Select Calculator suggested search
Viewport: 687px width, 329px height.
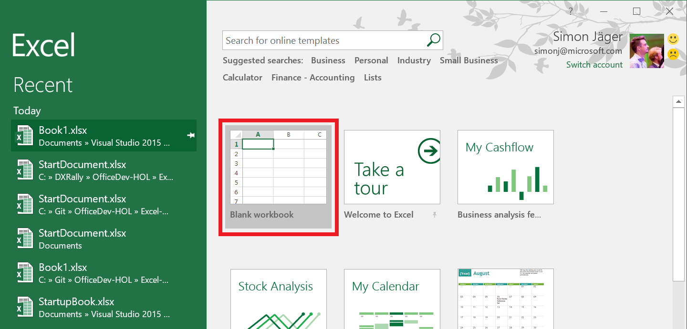[242, 78]
